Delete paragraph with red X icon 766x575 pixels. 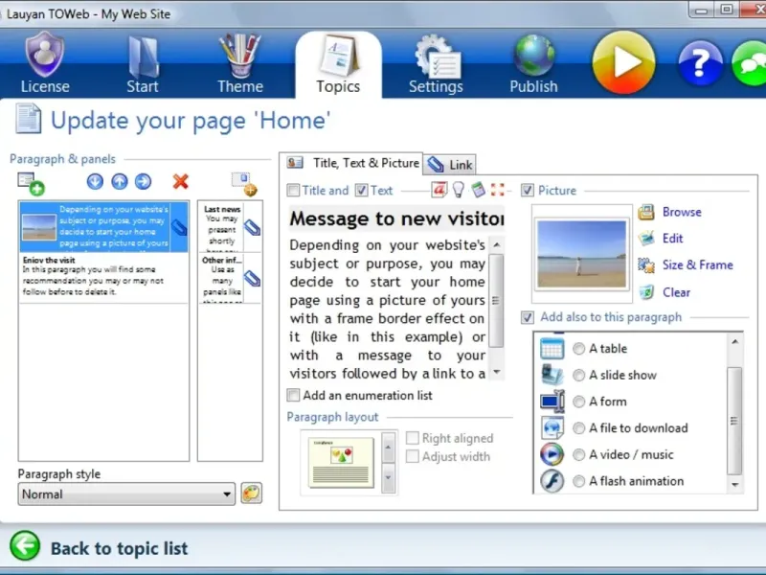tap(181, 181)
